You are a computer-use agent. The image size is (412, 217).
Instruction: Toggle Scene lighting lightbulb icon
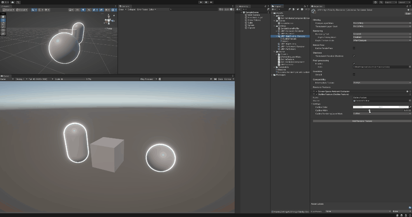(83, 9)
